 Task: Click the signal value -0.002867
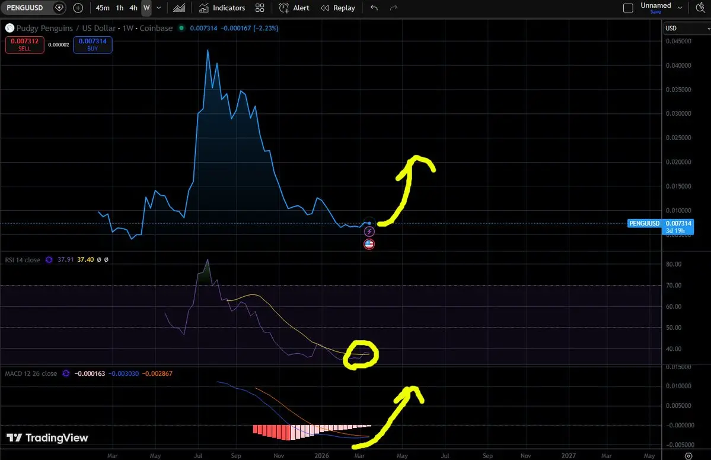click(157, 374)
